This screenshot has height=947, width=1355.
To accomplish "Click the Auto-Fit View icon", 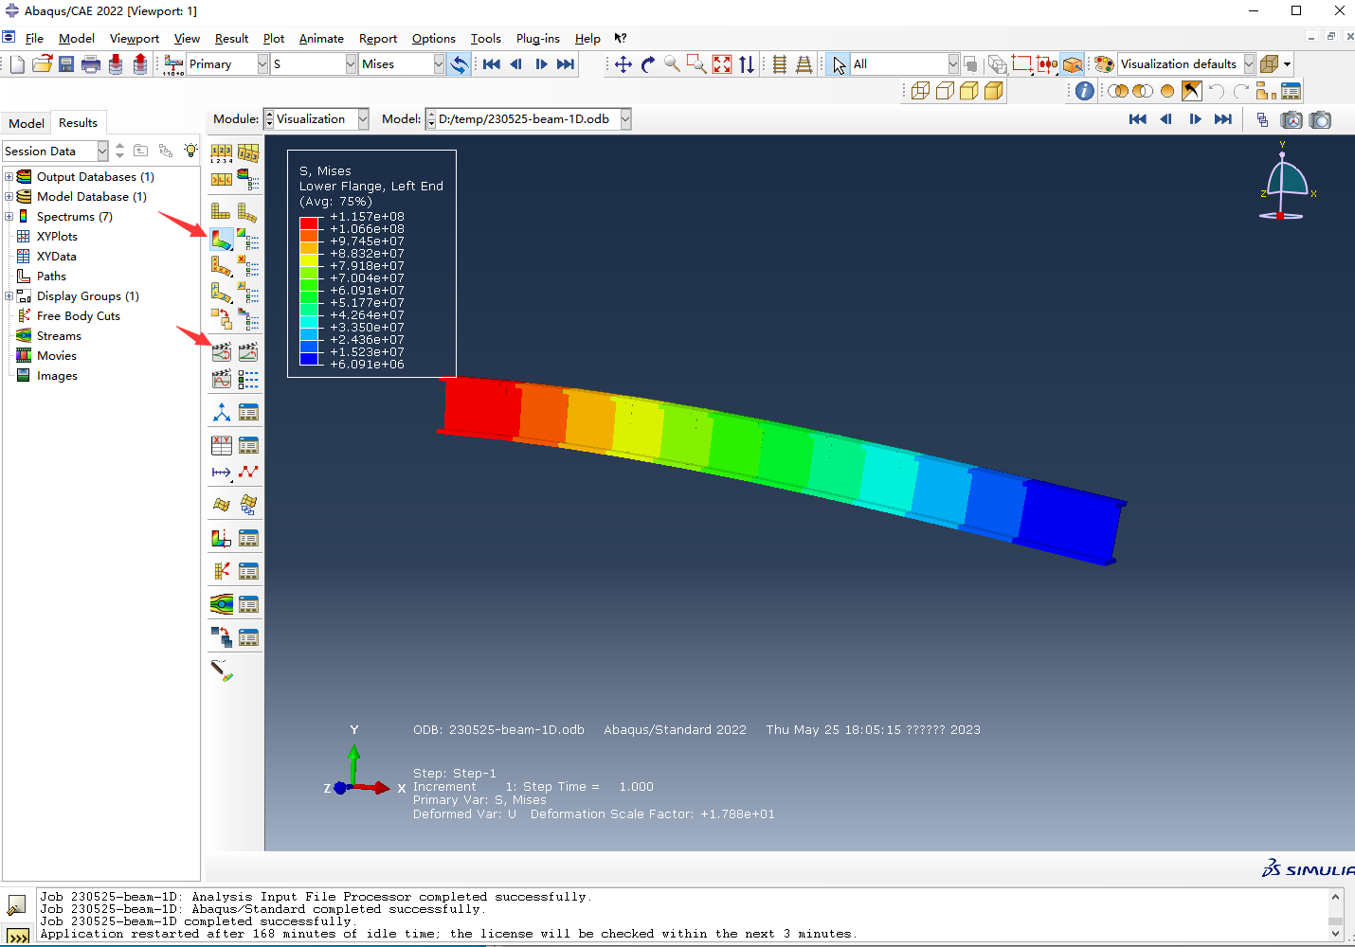I will coord(722,64).
